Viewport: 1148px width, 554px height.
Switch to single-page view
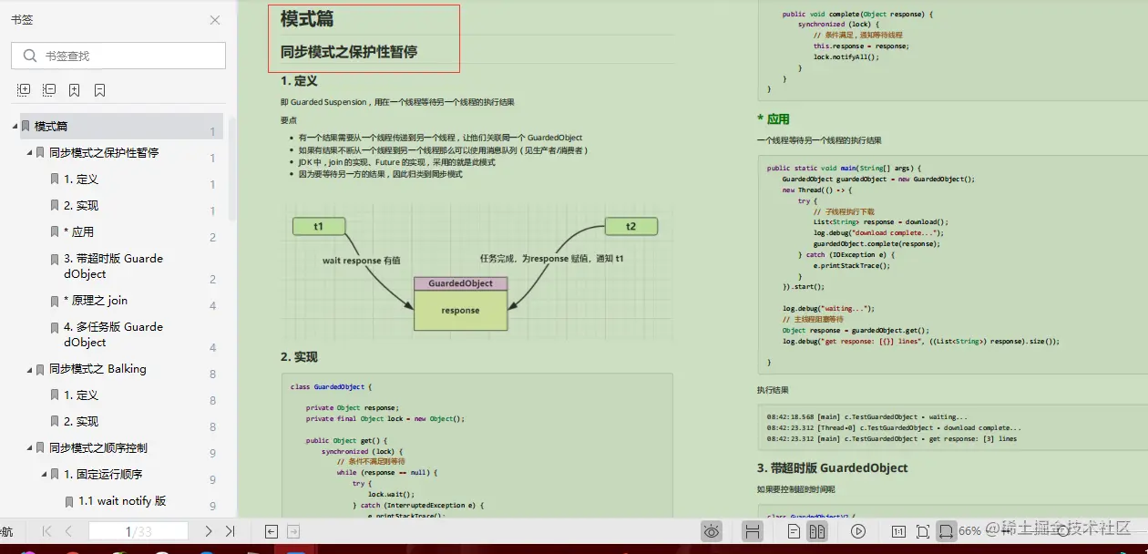(794, 531)
